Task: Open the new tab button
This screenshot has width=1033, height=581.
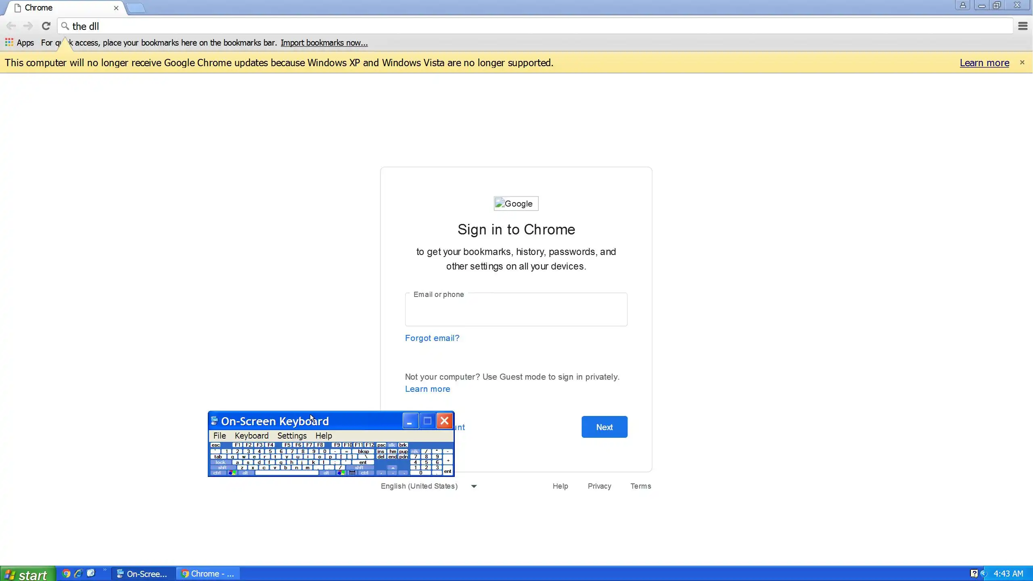Action: [x=136, y=8]
